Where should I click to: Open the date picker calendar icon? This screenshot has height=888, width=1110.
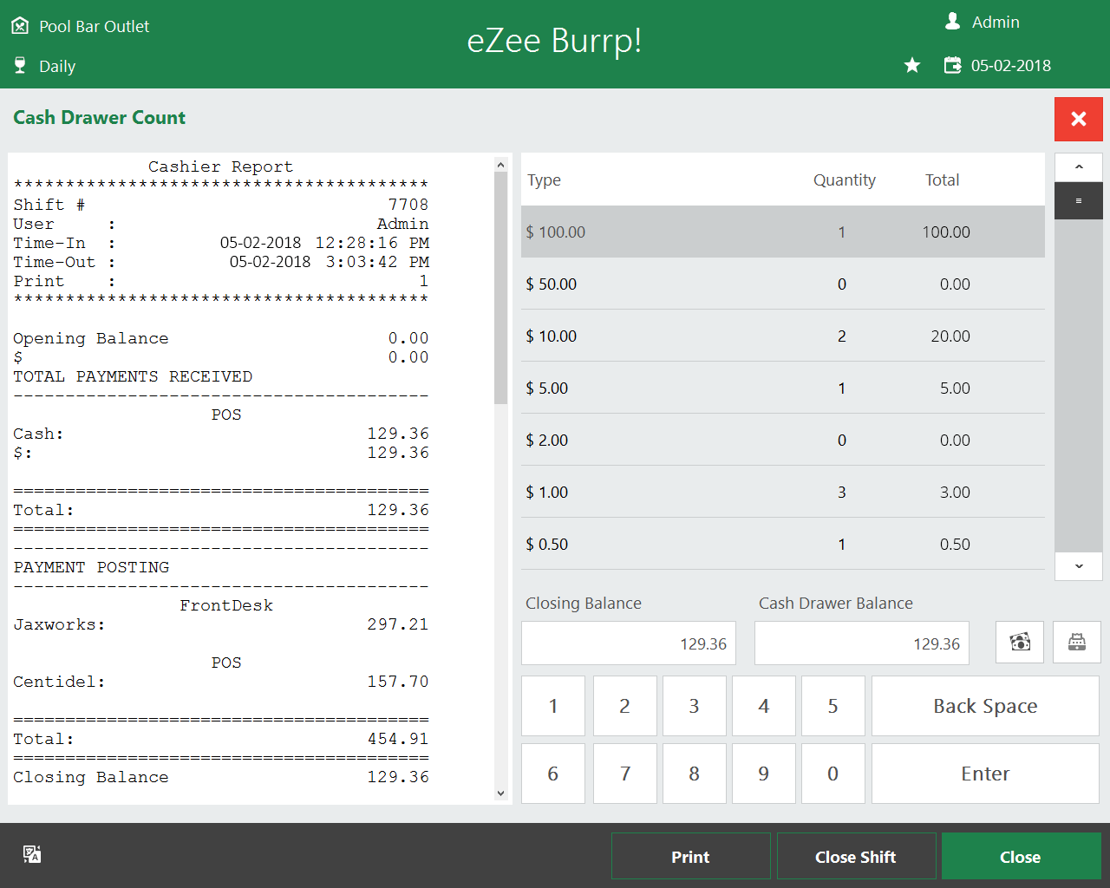pyautogui.click(x=952, y=64)
